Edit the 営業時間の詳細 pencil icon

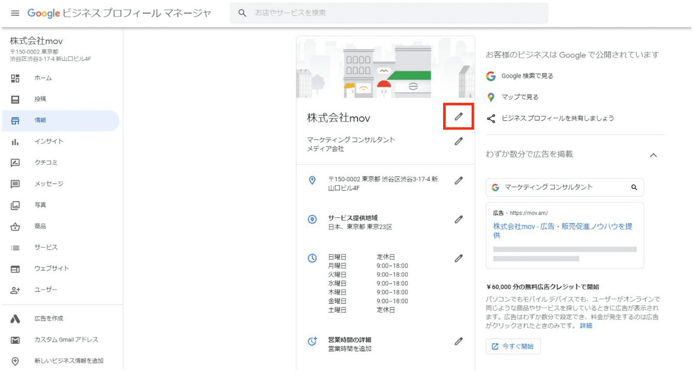click(459, 341)
